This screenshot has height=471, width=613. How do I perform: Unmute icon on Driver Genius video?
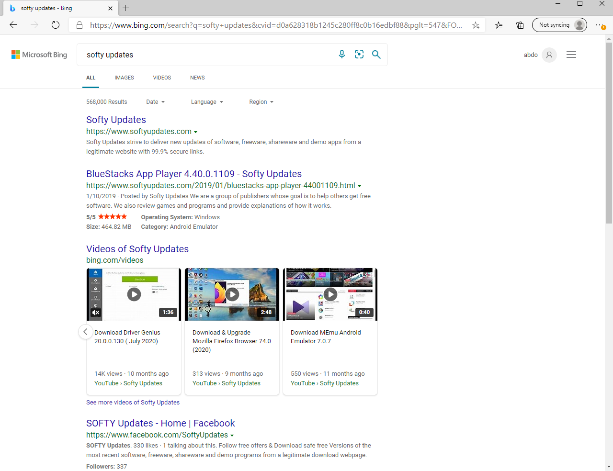pos(96,312)
